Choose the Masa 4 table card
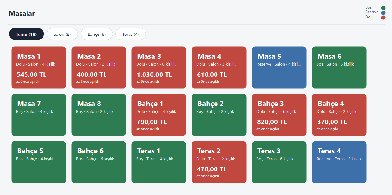This screenshot has height=195, width=392. coord(219,67)
